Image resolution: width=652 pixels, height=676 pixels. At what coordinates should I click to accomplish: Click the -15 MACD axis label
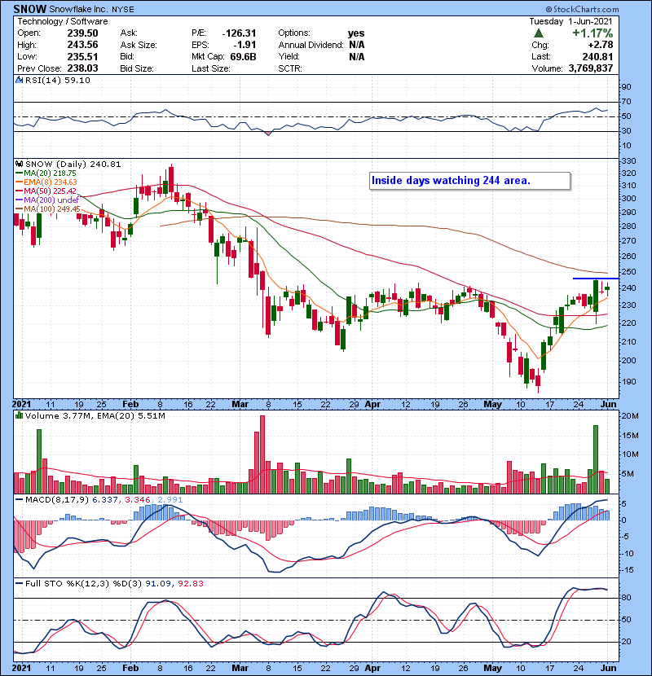pyautogui.click(x=628, y=570)
